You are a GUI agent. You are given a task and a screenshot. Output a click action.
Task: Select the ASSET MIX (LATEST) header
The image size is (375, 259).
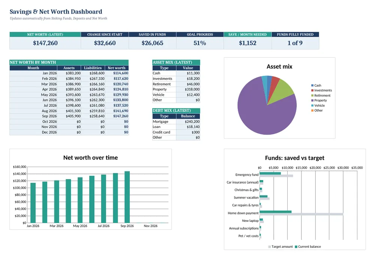pyautogui.click(x=176, y=62)
